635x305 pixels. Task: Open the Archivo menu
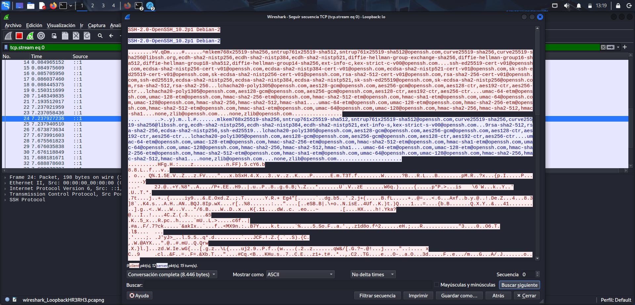point(13,25)
